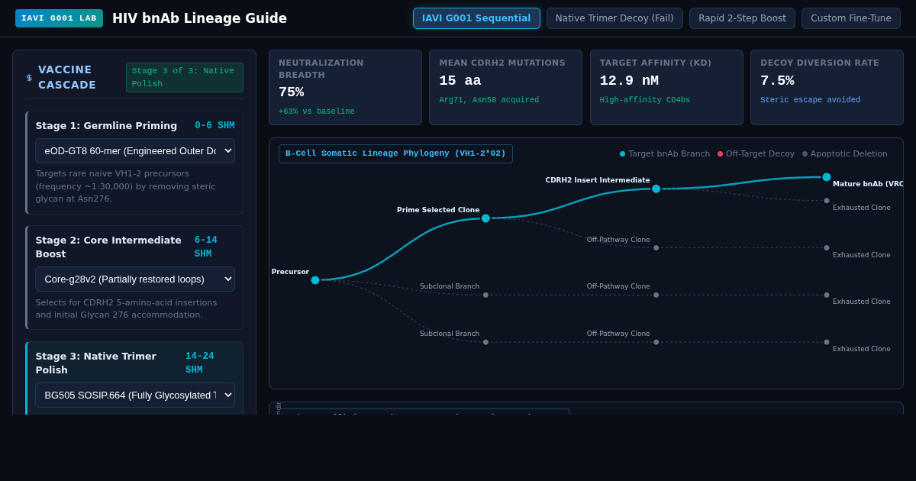Click the Exhausted Clone node branching from CDRH2 Insert Intermediate
Image resolution: width=916 pixels, height=481 pixels.
point(827,201)
